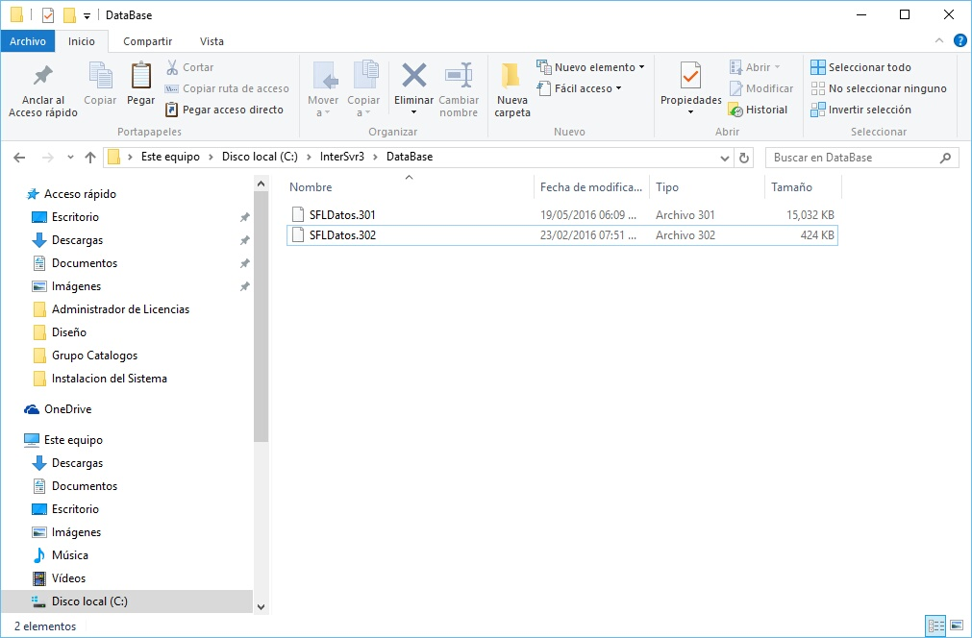Click the Eliminar red X icon
Image resolution: width=972 pixels, height=638 pixels.
pyautogui.click(x=414, y=76)
